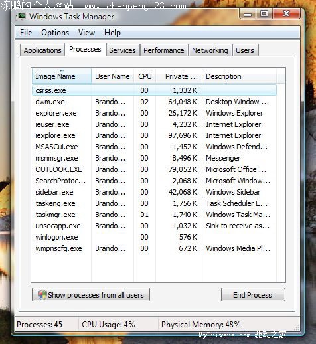Image resolution: width=316 pixels, height=344 pixels.
Task: Select the Processes tab
Action: [x=85, y=49]
